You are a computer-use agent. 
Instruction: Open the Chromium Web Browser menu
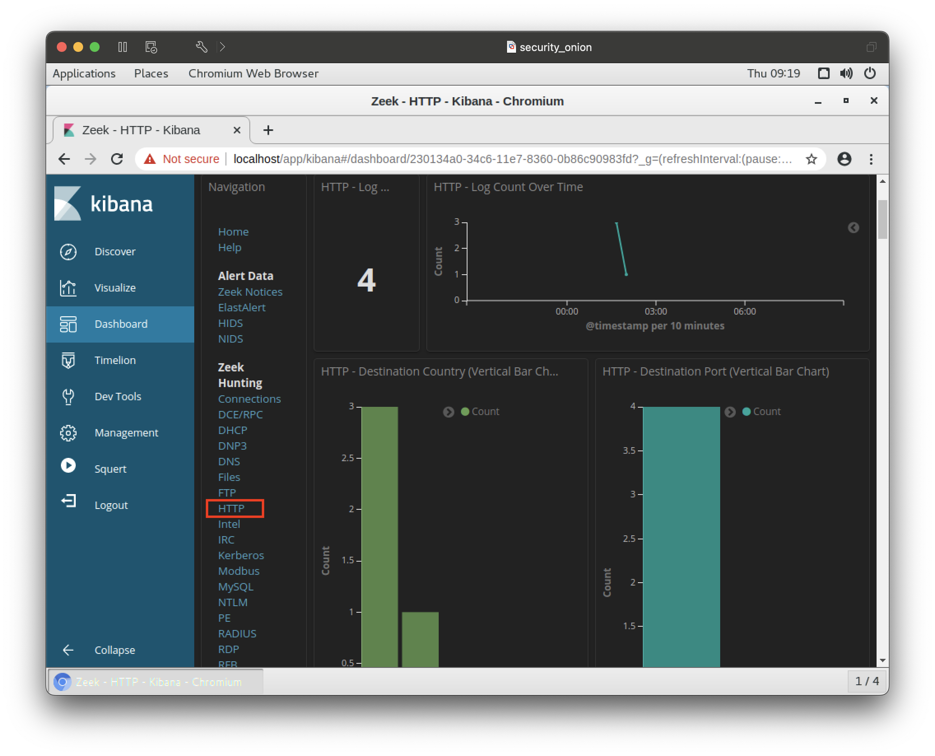coord(254,73)
